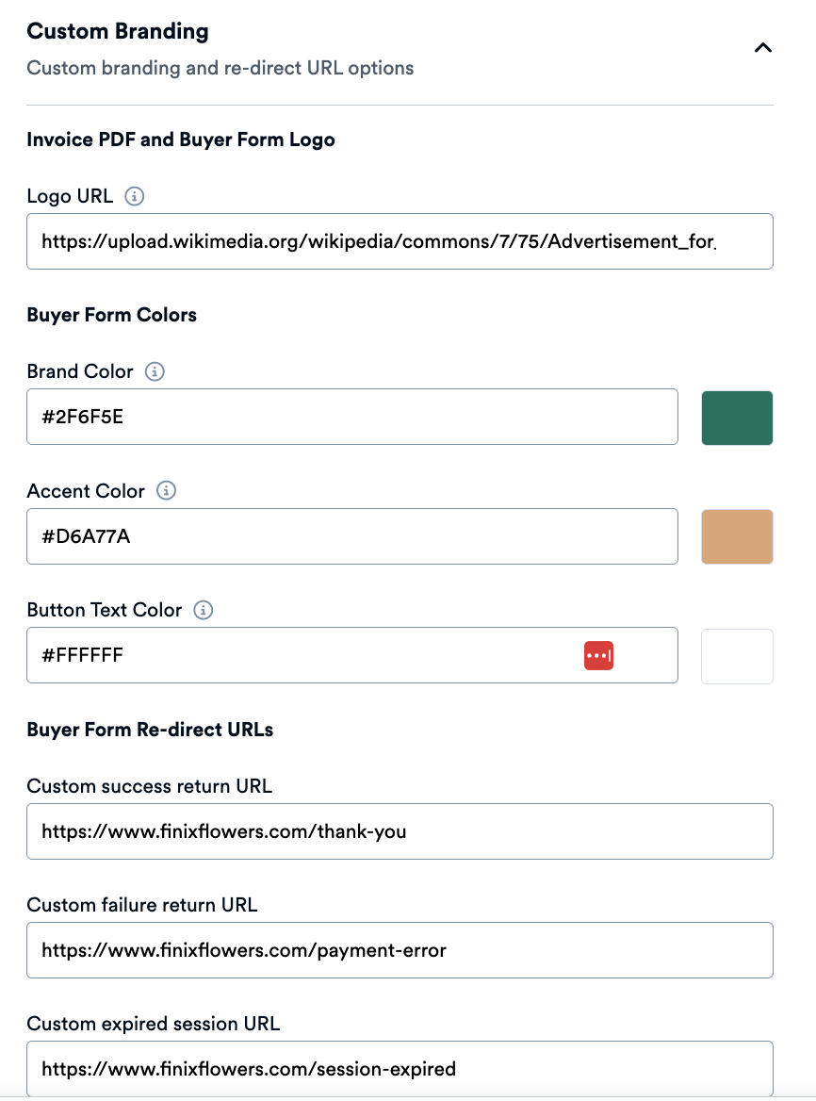
Task: Click info icon beside Accent Color
Action: (x=167, y=491)
